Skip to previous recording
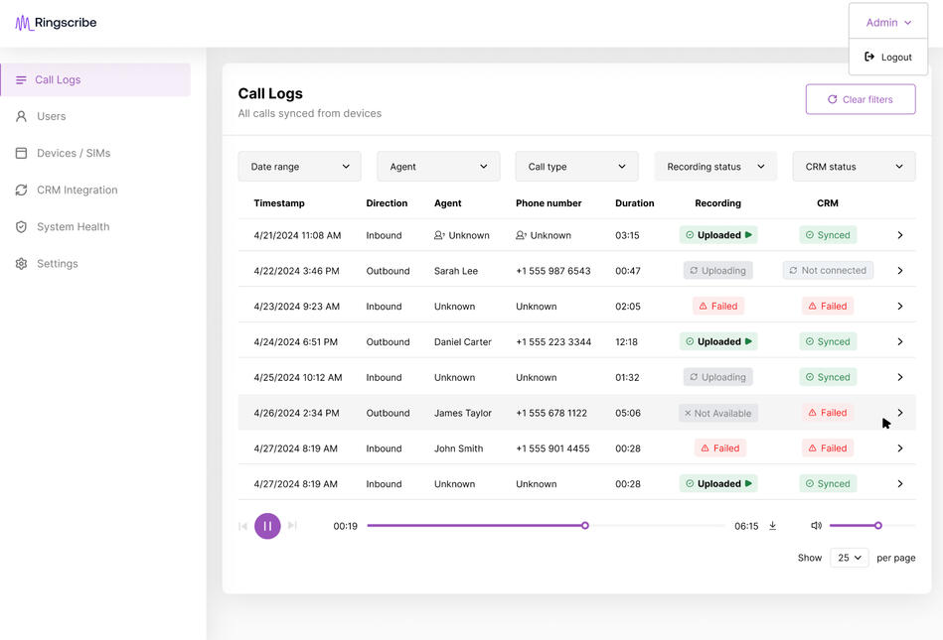Viewport: 943px width, 640px height. click(x=242, y=526)
